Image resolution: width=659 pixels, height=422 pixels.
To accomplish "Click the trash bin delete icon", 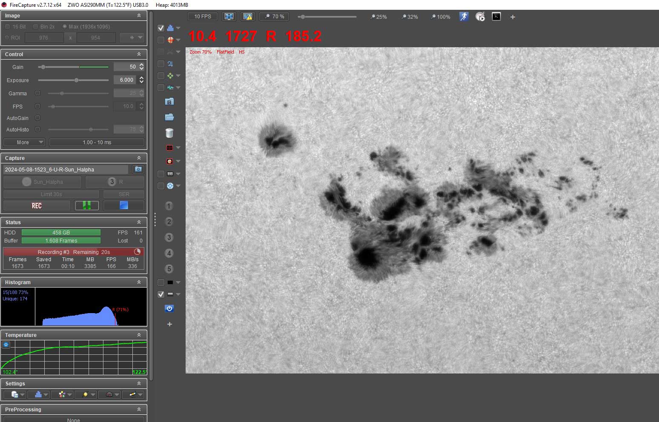I will click(169, 133).
